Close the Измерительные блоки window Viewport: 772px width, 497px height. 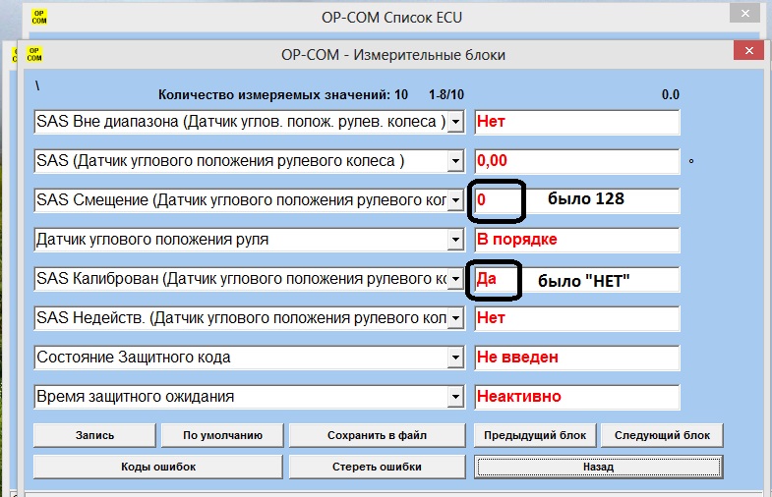[747, 52]
